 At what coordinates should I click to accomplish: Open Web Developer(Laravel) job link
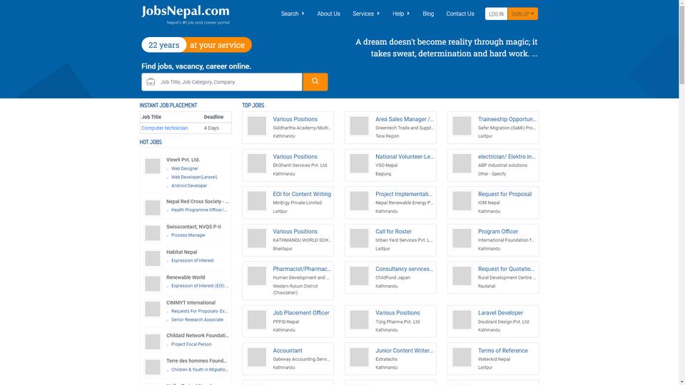coord(194,178)
